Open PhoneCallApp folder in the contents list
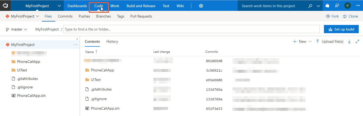363x116 pixels. (102, 70)
